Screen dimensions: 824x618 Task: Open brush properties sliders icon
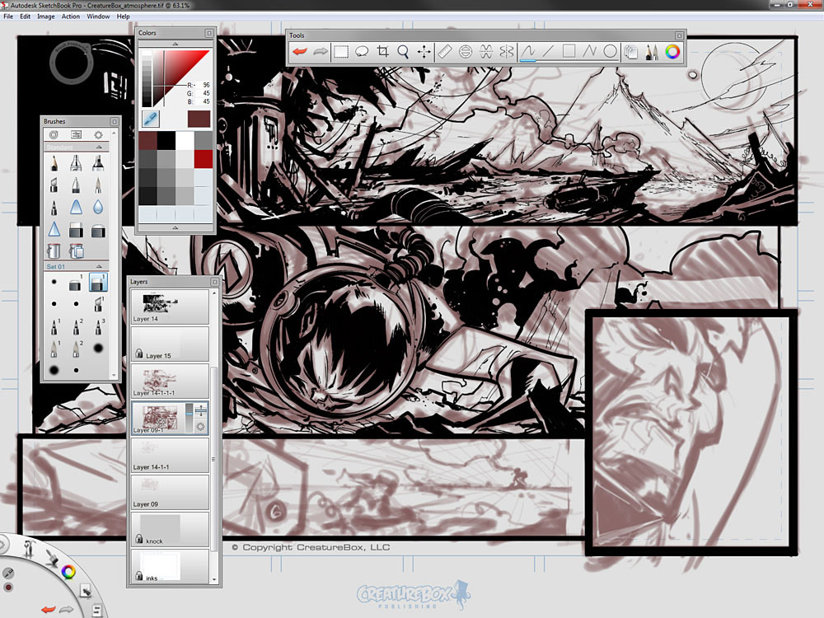[x=76, y=134]
